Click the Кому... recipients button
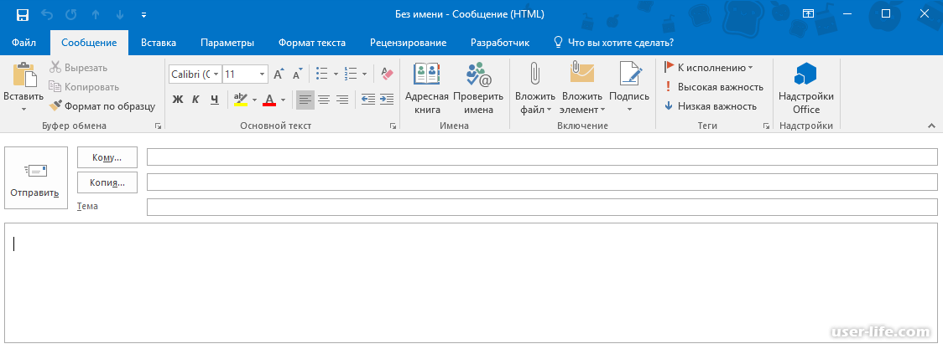The image size is (943, 349). coord(107,157)
